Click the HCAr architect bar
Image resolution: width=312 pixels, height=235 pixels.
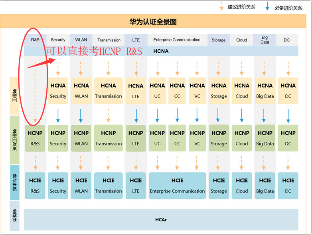pyautogui.click(x=161, y=219)
